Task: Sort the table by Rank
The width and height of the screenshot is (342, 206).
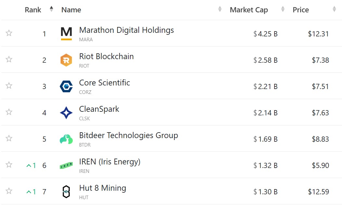Action: (33, 9)
